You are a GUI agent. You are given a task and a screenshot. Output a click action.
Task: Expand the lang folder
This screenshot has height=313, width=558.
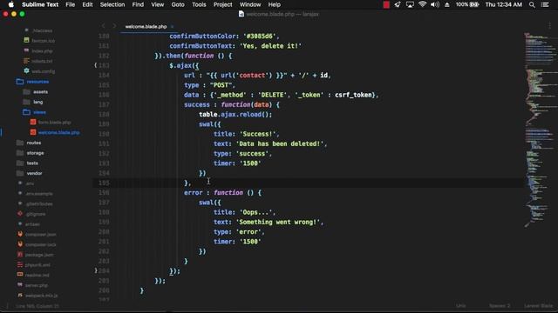26,102
